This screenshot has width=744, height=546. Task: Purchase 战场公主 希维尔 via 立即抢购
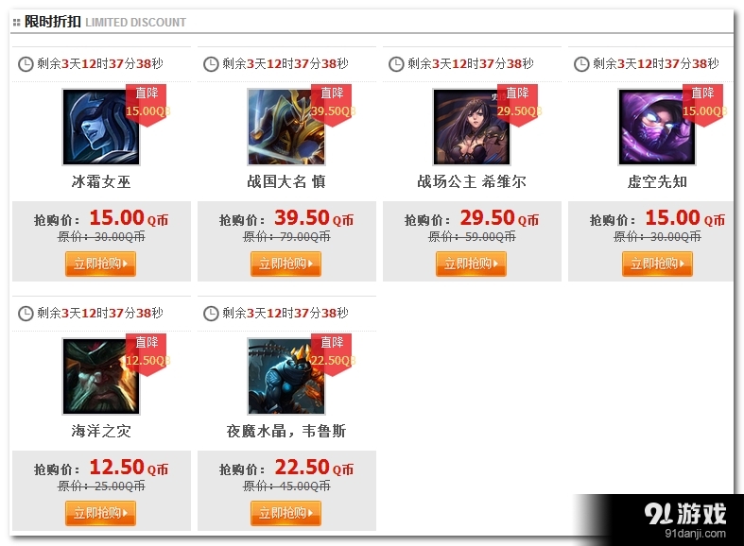471,264
